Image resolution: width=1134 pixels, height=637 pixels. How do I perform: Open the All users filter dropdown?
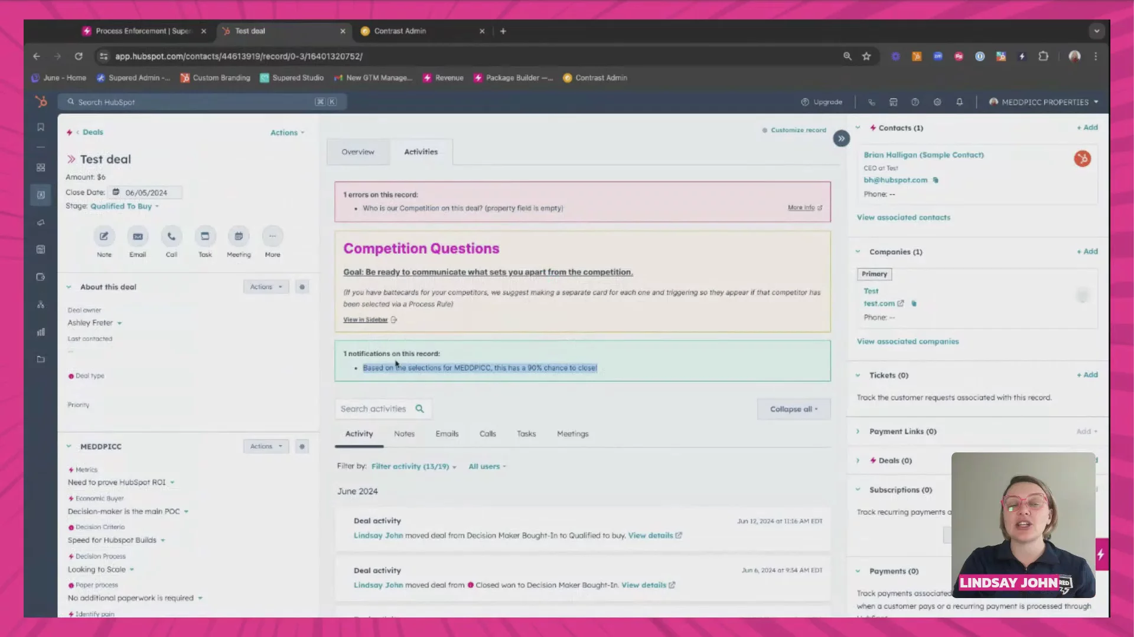(x=487, y=467)
